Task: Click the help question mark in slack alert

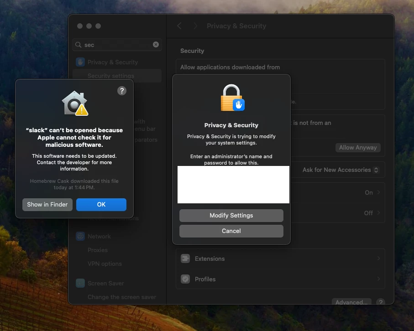Action: (122, 91)
